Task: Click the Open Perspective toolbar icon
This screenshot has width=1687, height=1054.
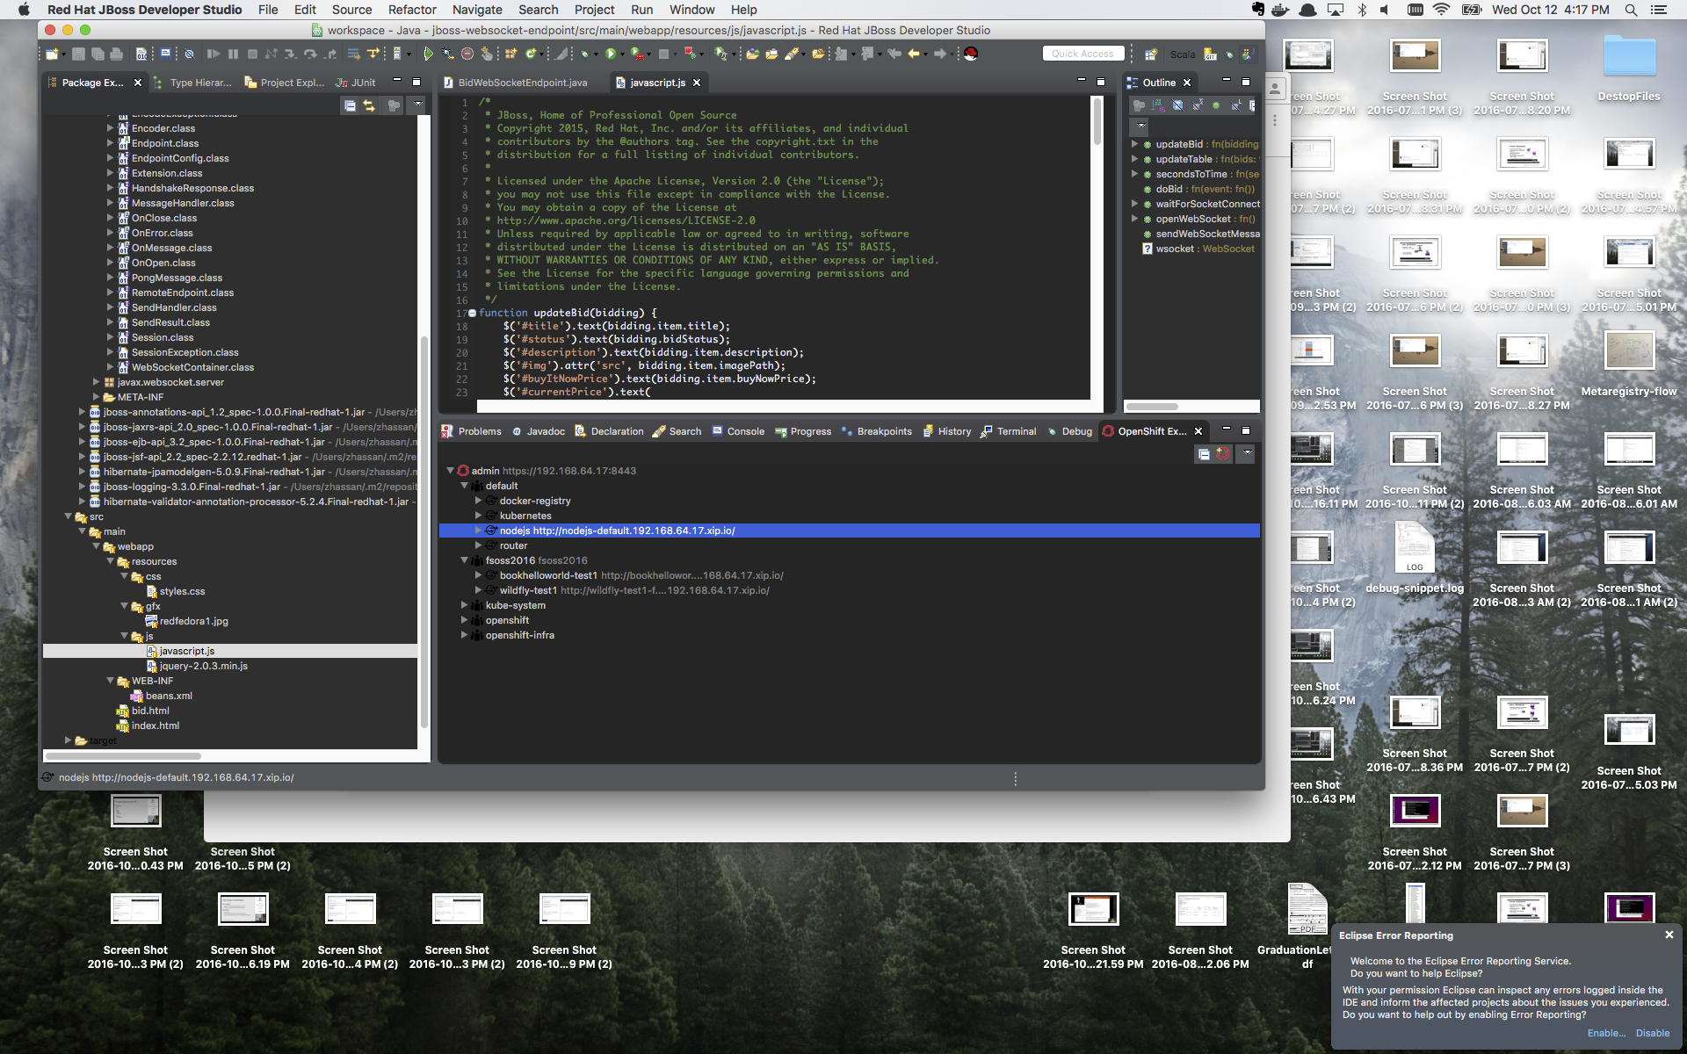Action: 1151,54
